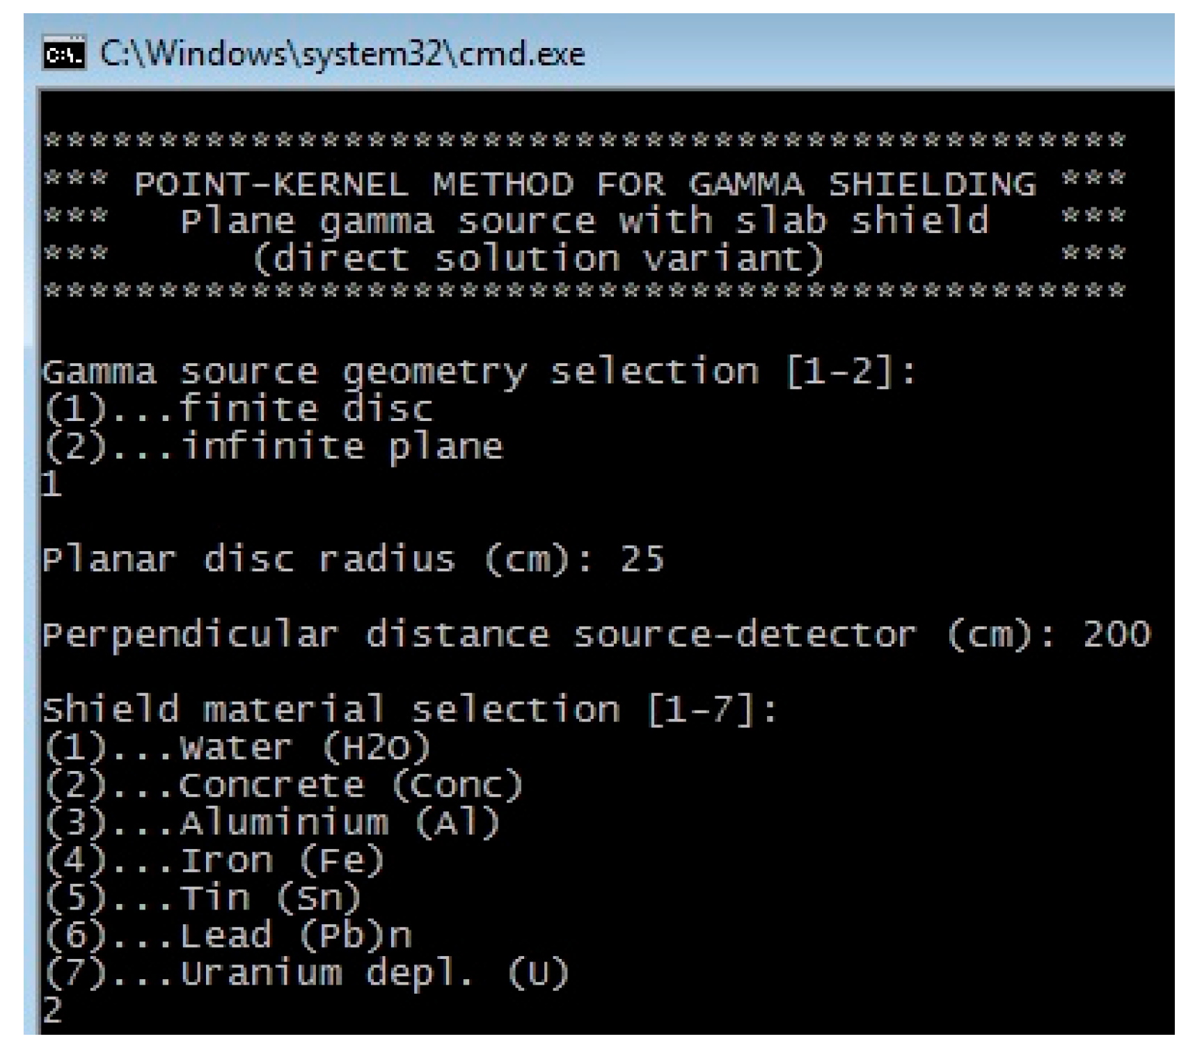Viewport: 1195px width, 1048px height.
Task: Click the POINT-KERNEL METHOD FOR GAMMA SHIELDING heading
Action: pyautogui.click(x=585, y=184)
